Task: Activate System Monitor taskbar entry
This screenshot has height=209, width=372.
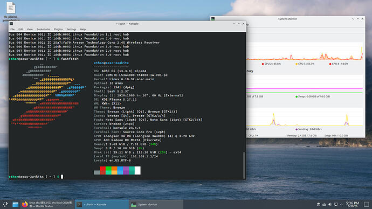Action: [x=156, y=204]
